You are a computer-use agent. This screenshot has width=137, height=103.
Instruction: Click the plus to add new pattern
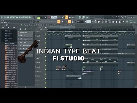coord(25,87)
